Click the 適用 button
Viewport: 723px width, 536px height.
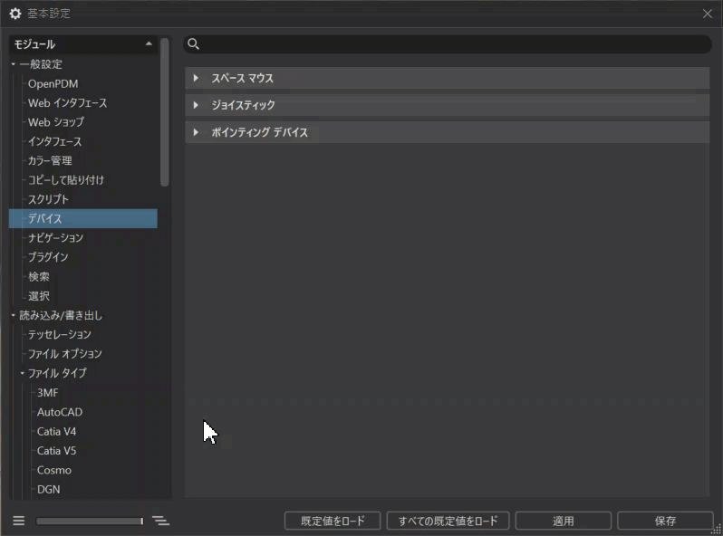563,521
